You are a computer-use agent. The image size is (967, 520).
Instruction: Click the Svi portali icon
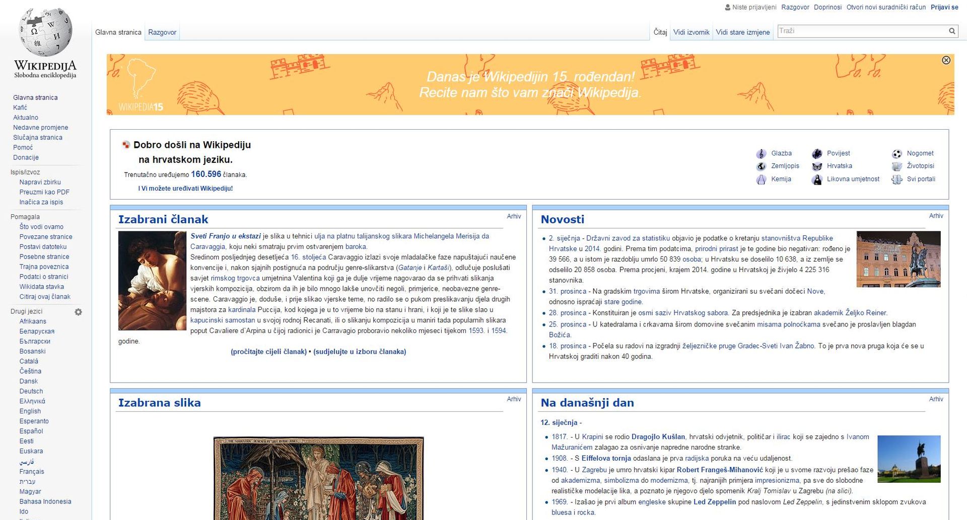[x=896, y=180]
